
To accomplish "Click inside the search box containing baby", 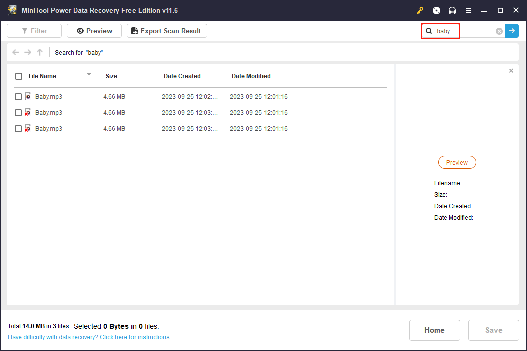I will pyautogui.click(x=463, y=31).
